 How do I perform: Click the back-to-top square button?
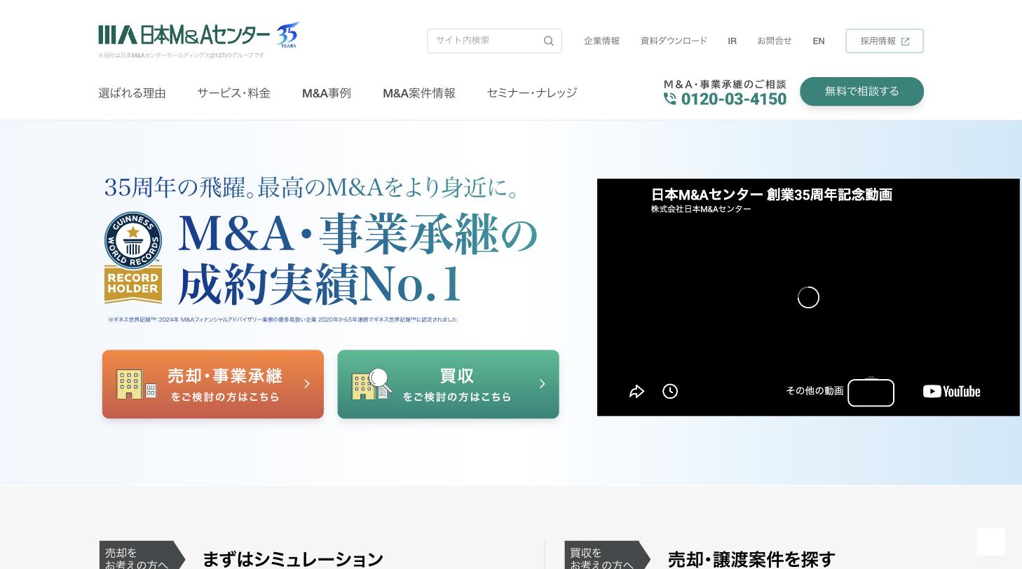(990, 541)
